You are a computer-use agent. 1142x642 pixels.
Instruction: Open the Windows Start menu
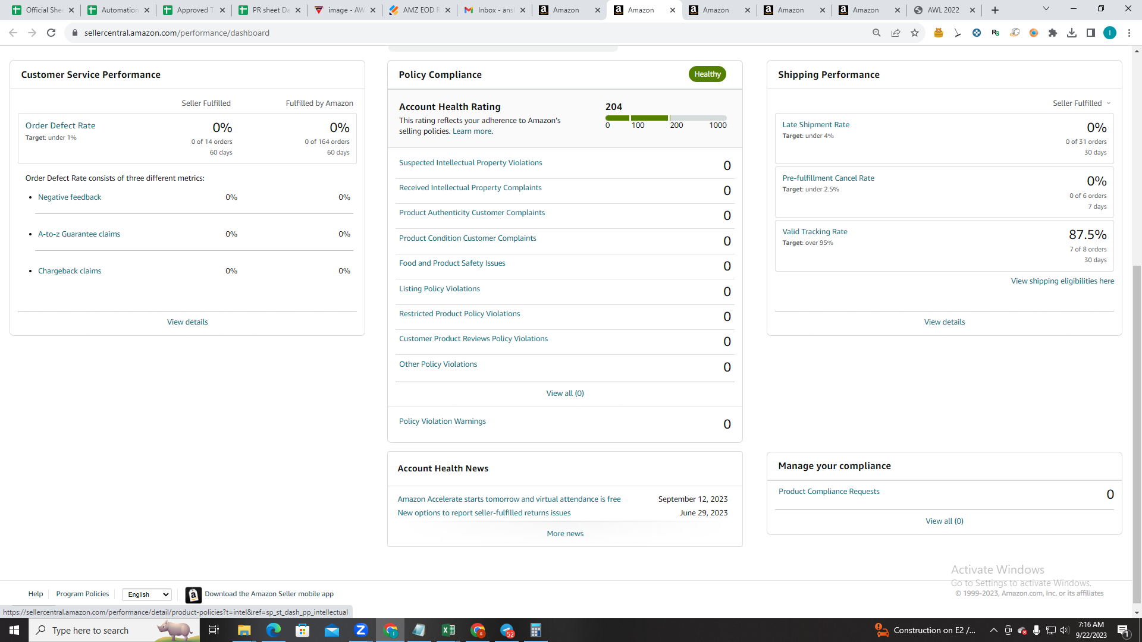(14, 630)
